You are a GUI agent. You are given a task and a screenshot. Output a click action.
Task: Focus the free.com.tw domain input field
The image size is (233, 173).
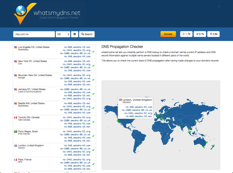34,34
